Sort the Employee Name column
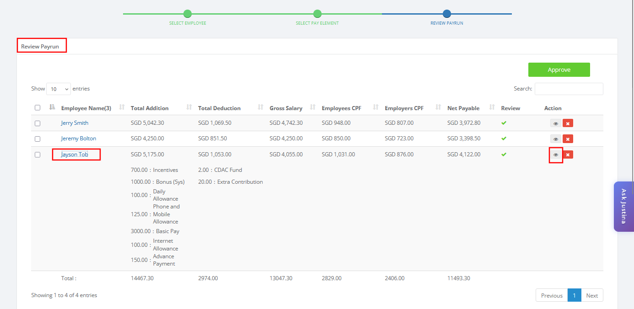This screenshot has height=309, width=634. [x=122, y=107]
